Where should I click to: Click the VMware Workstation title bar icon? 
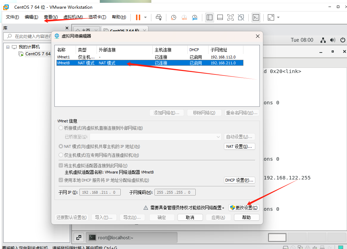pos(6,7)
